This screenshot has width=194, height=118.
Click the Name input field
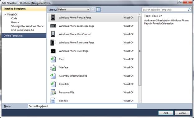82,106
